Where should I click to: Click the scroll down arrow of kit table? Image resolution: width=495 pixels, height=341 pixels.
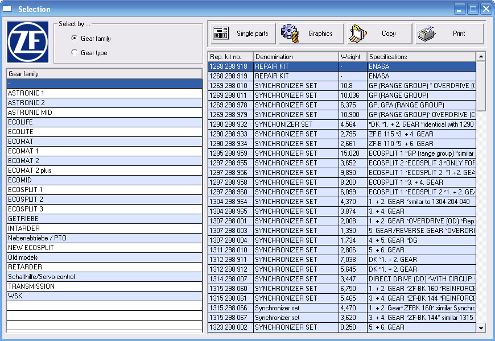(481, 328)
